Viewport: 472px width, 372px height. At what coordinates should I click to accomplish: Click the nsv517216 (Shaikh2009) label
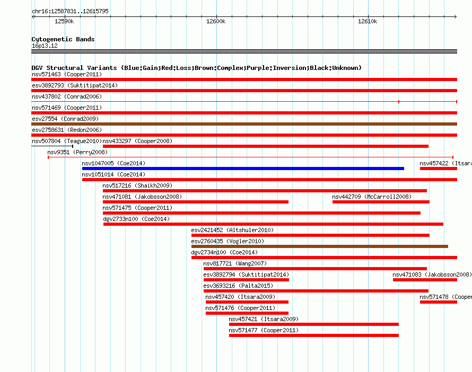click(137, 185)
